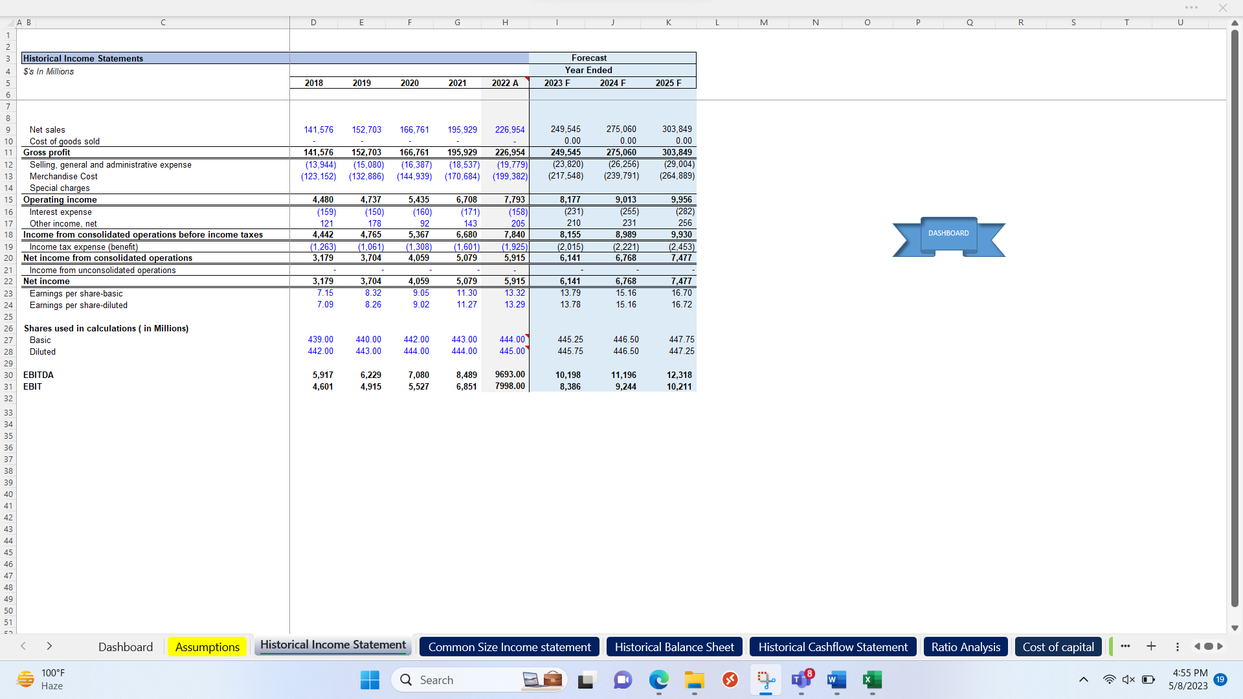
Task: Open the Opera browser icon
Action: click(x=730, y=680)
